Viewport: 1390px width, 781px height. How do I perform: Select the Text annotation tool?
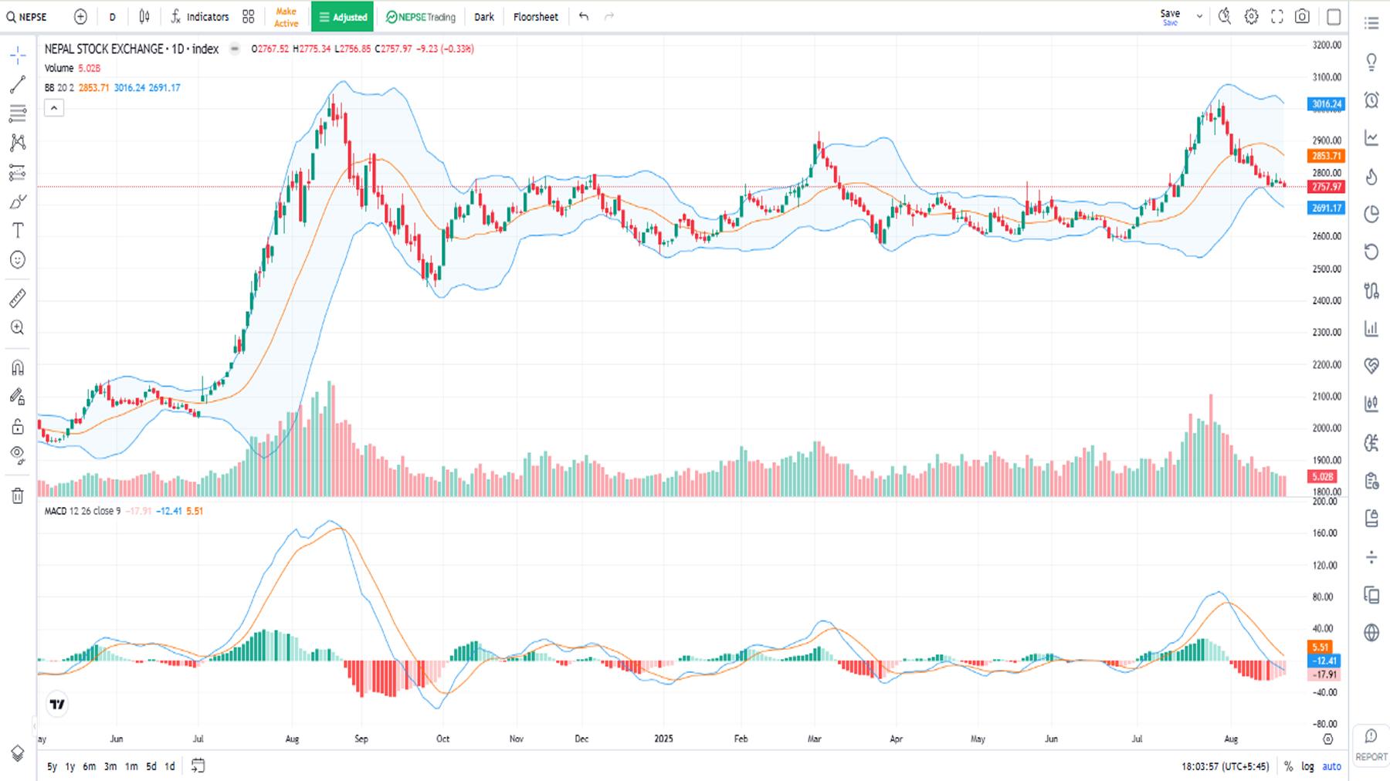pos(18,231)
